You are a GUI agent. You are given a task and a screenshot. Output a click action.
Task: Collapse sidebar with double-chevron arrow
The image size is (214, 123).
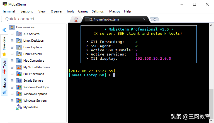4,30
